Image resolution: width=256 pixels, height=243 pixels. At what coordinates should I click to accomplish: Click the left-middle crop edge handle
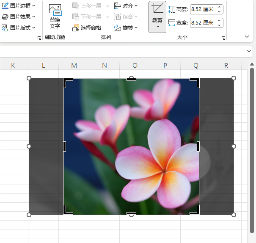click(x=64, y=146)
